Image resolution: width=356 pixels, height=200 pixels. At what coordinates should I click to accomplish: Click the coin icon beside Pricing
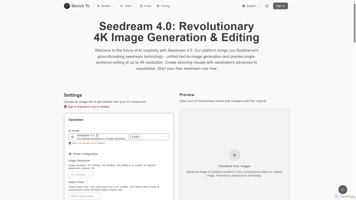click(x=158, y=6)
